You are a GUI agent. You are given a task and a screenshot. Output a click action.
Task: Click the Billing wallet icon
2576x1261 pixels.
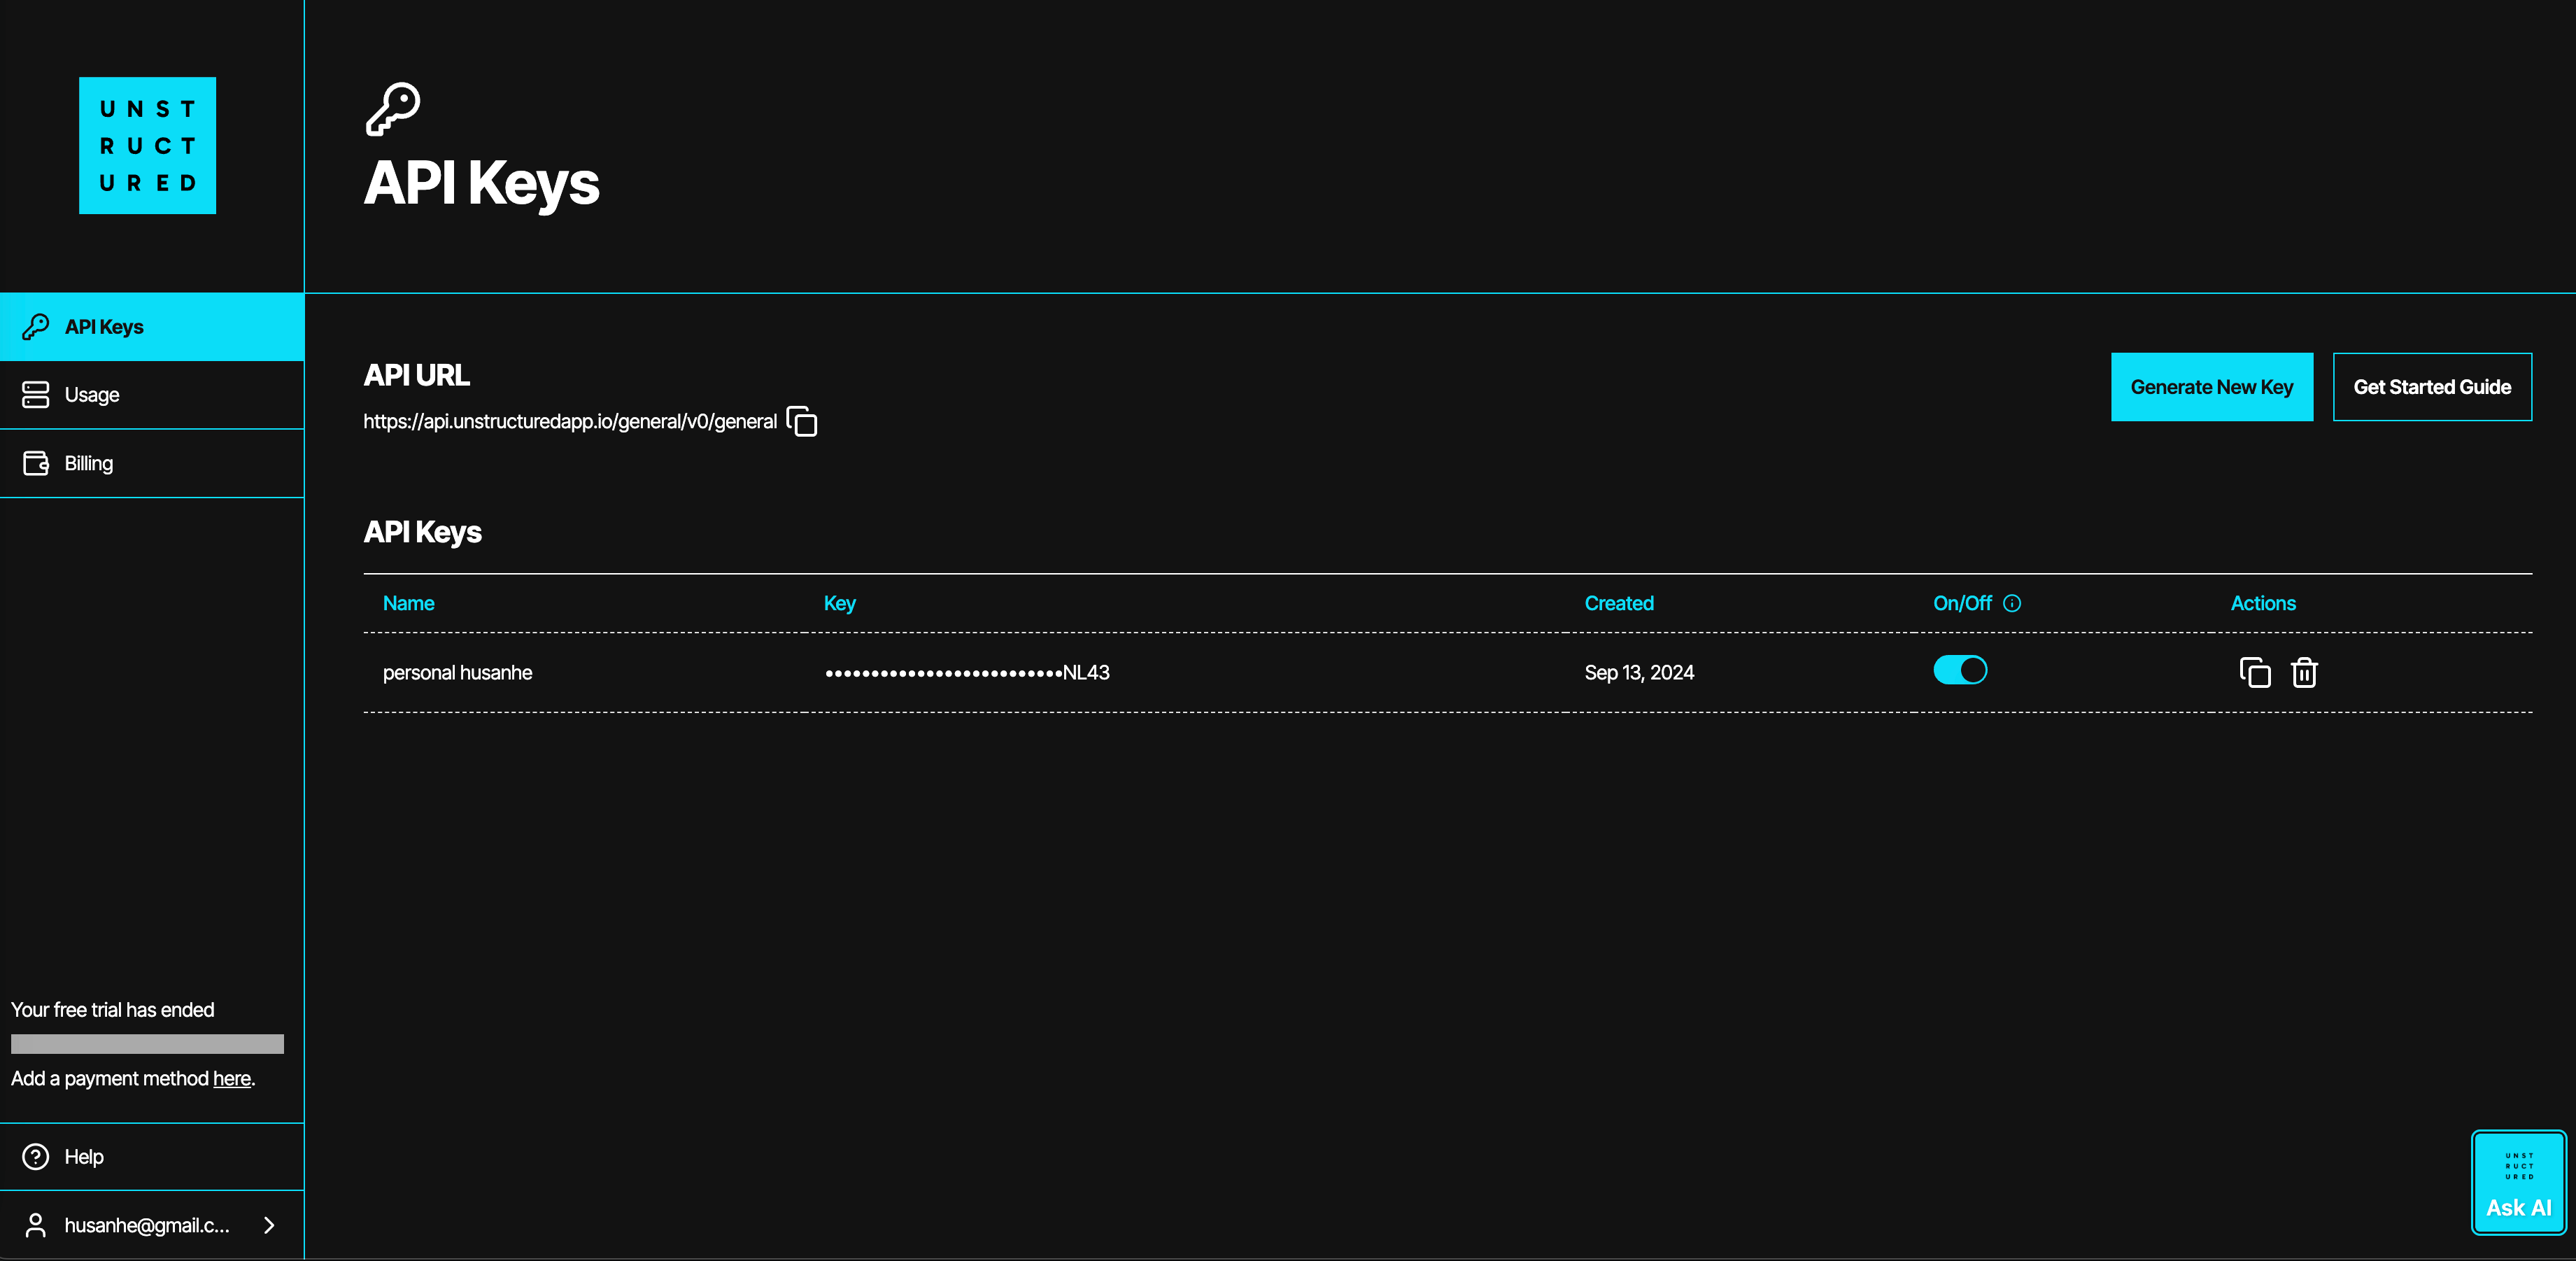click(x=36, y=463)
